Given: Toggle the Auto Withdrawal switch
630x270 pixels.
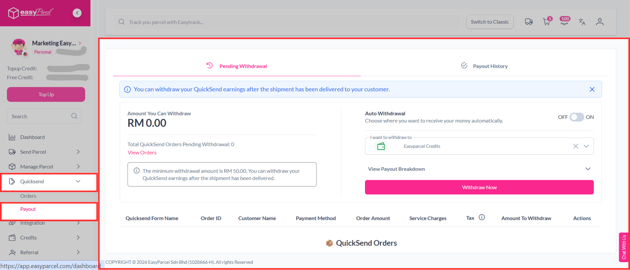Looking at the screenshot, I should 577,117.
